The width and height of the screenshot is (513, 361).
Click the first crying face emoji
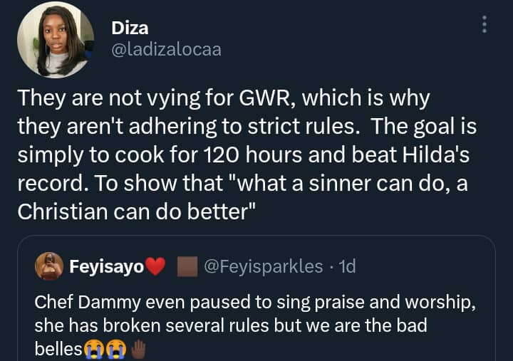click(x=93, y=349)
